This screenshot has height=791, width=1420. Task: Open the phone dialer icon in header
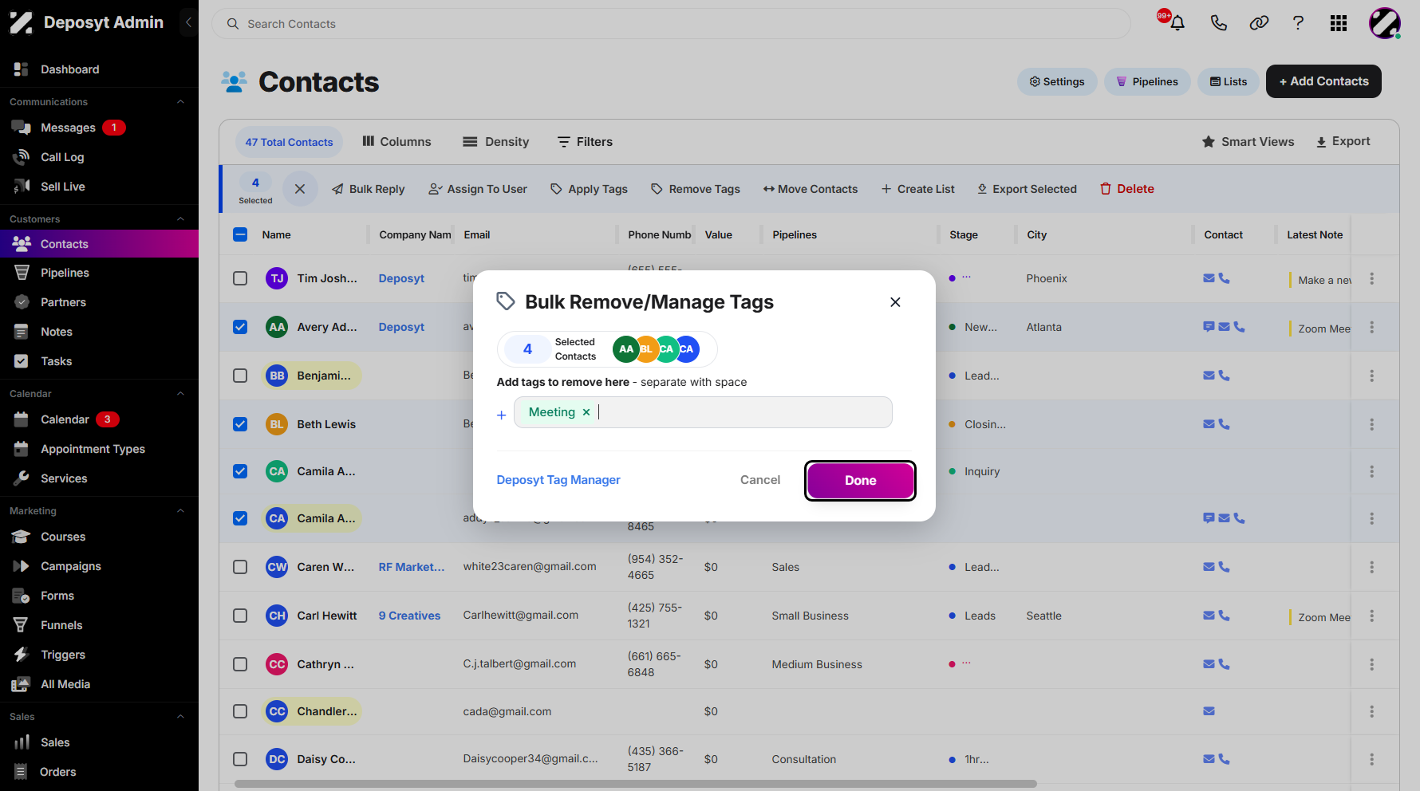1218,23
